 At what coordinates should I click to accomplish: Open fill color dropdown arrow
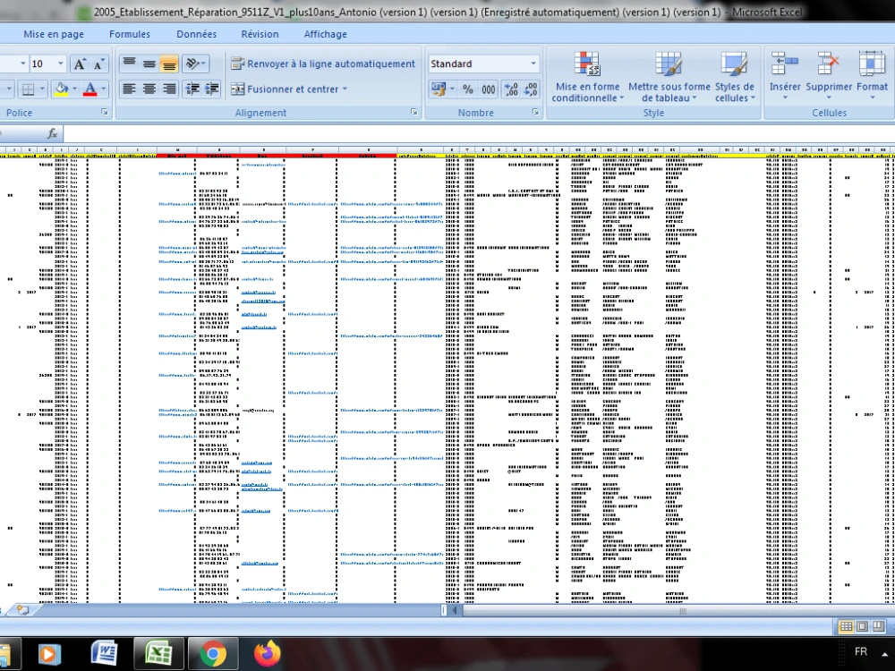tap(74, 89)
